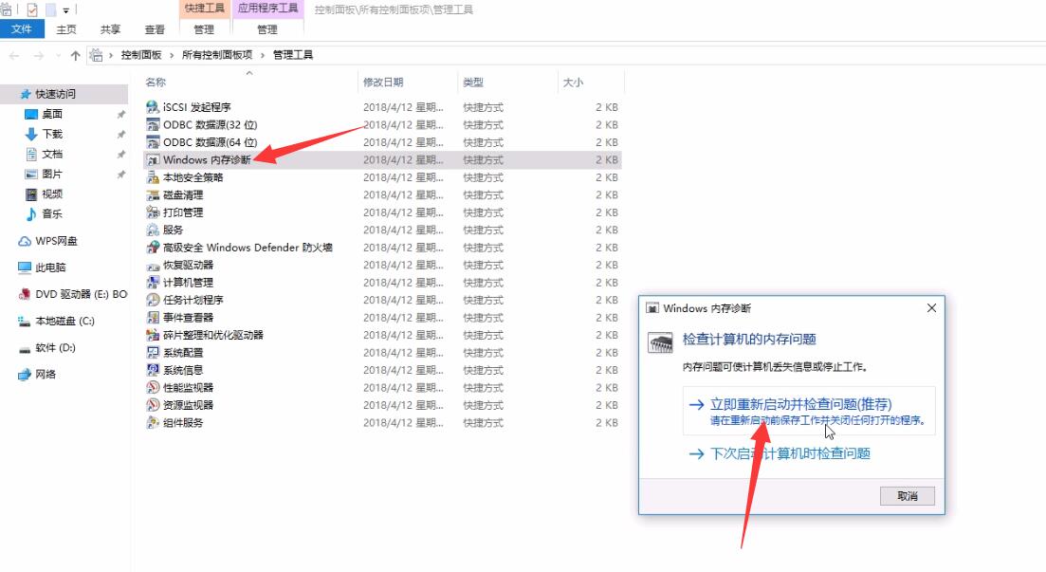Select 恢复驱动器 icon
This screenshot has height=572, width=1046.
point(153,265)
